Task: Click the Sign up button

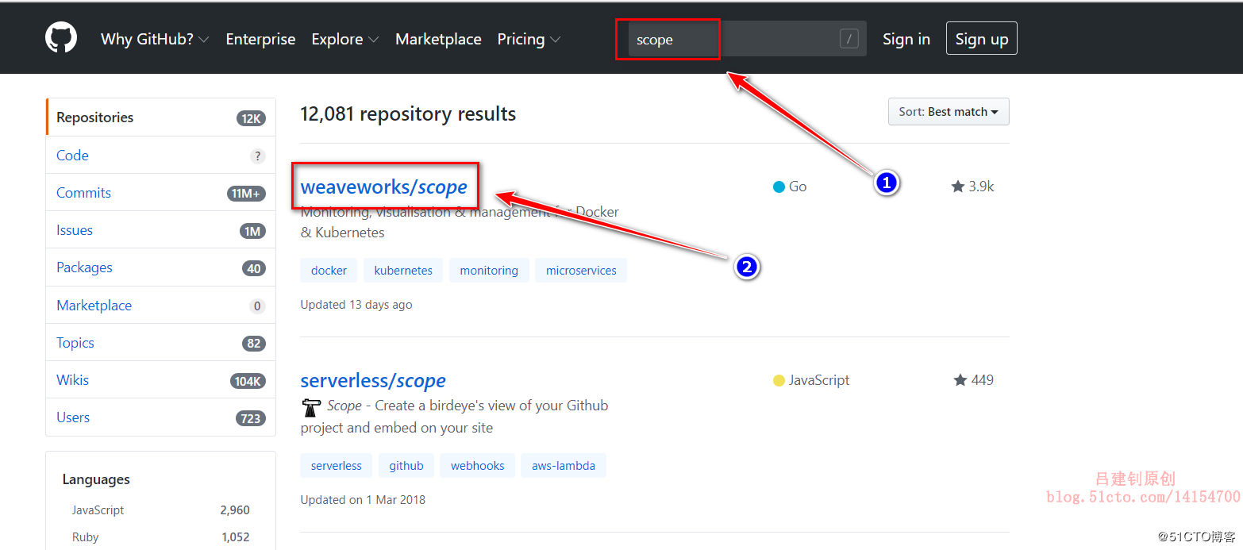Action: point(982,39)
